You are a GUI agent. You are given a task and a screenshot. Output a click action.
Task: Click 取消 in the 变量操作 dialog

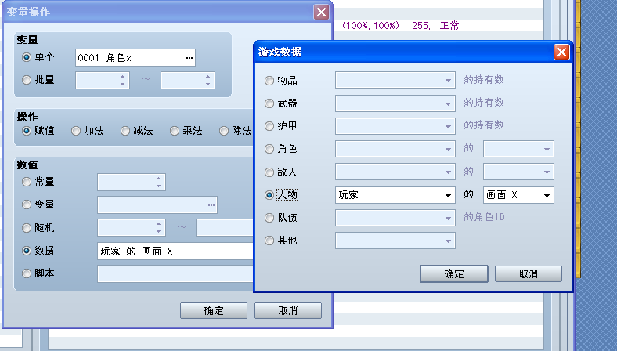pyautogui.click(x=288, y=311)
